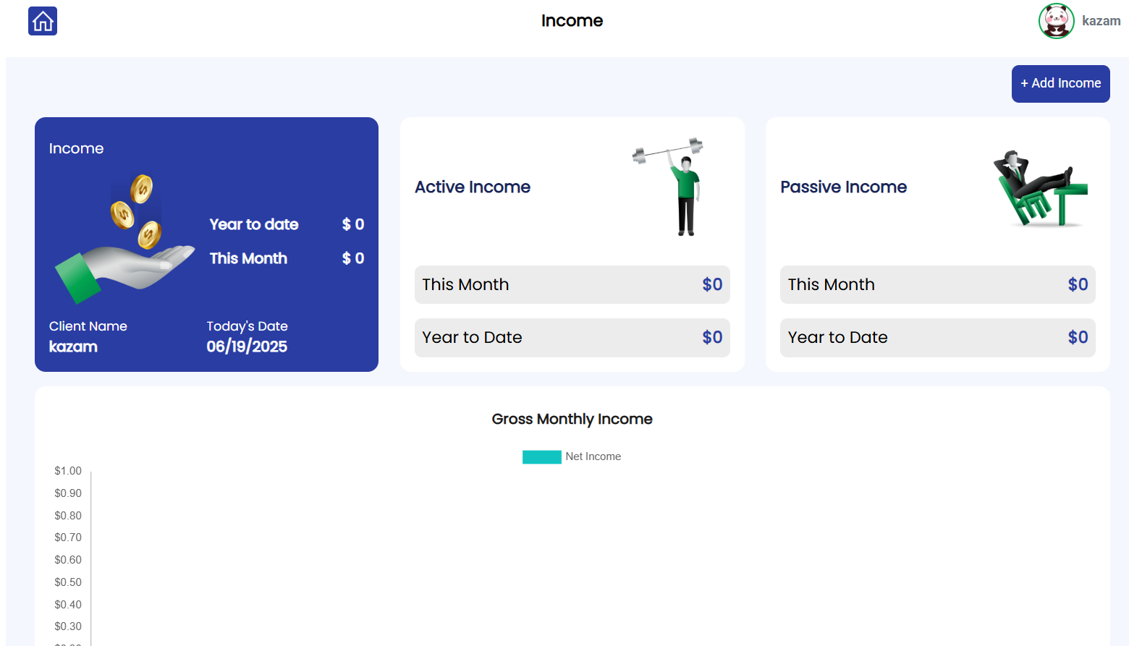Select Active Income Year to Date row
Viewport: 1129px width, 646px height.
[572, 338]
